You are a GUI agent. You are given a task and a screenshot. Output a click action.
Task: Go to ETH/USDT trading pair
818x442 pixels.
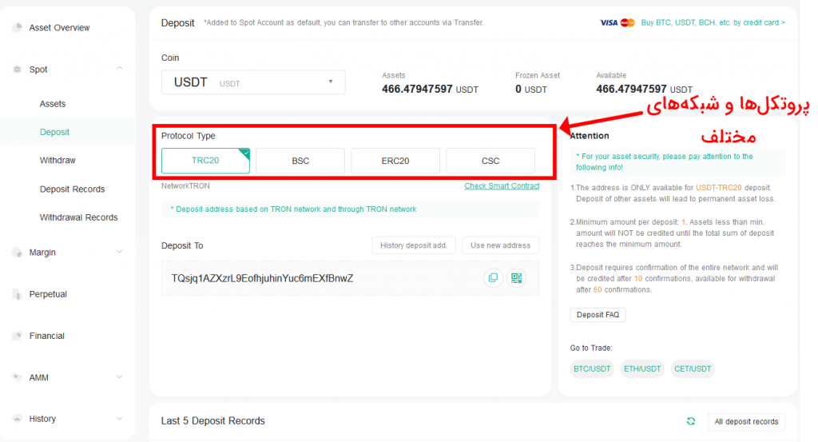pos(642,369)
